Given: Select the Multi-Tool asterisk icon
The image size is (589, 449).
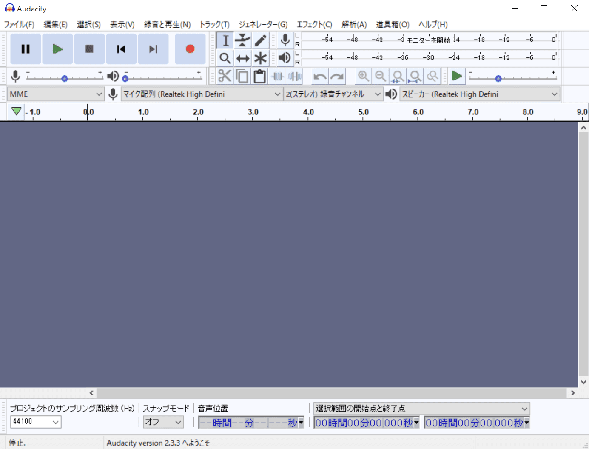Looking at the screenshot, I should click(x=260, y=58).
